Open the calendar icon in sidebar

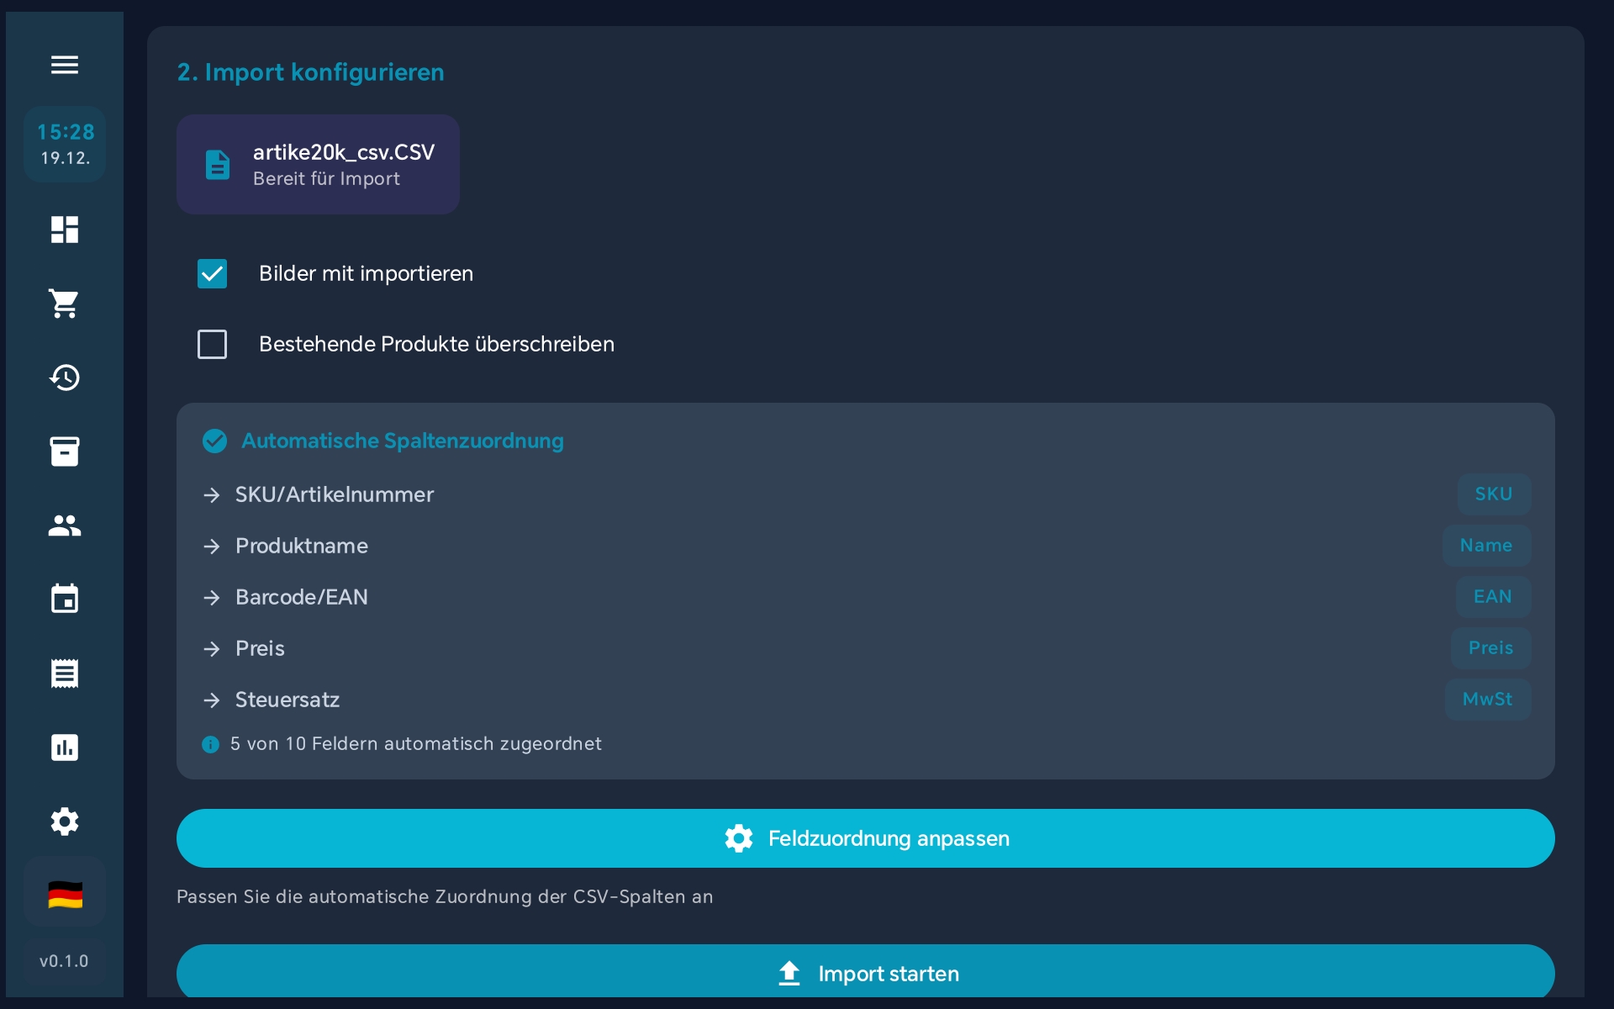pos(64,600)
